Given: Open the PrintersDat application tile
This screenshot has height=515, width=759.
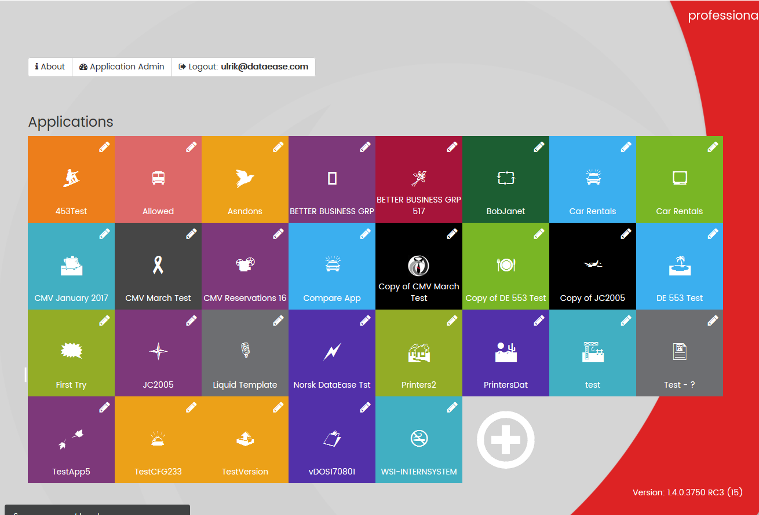Looking at the screenshot, I should pyautogui.click(x=506, y=353).
